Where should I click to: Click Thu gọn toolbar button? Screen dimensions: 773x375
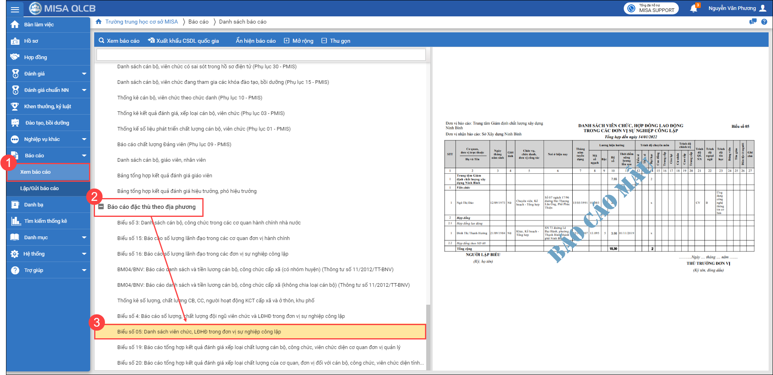(x=336, y=41)
